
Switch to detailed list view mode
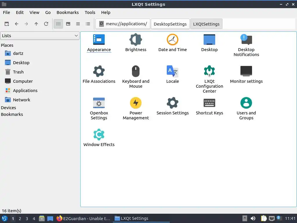point(88,24)
